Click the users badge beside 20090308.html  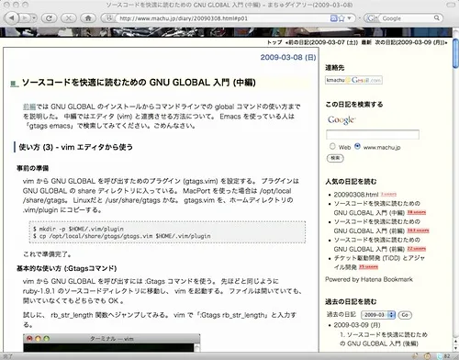tap(388, 195)
